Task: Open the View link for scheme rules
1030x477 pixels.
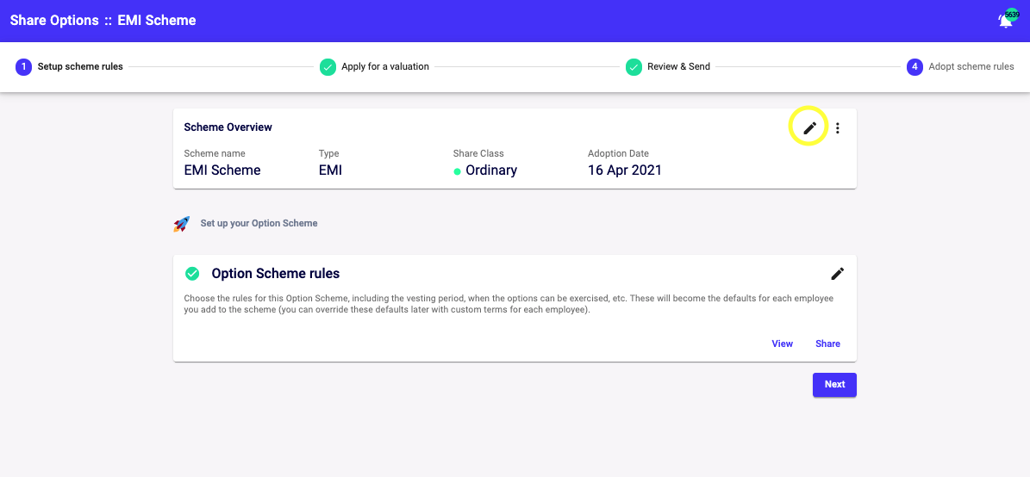Action: [x=783, y=344]
